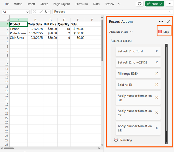
Task: Open the Page Layout tab
Action: point(62,4)
